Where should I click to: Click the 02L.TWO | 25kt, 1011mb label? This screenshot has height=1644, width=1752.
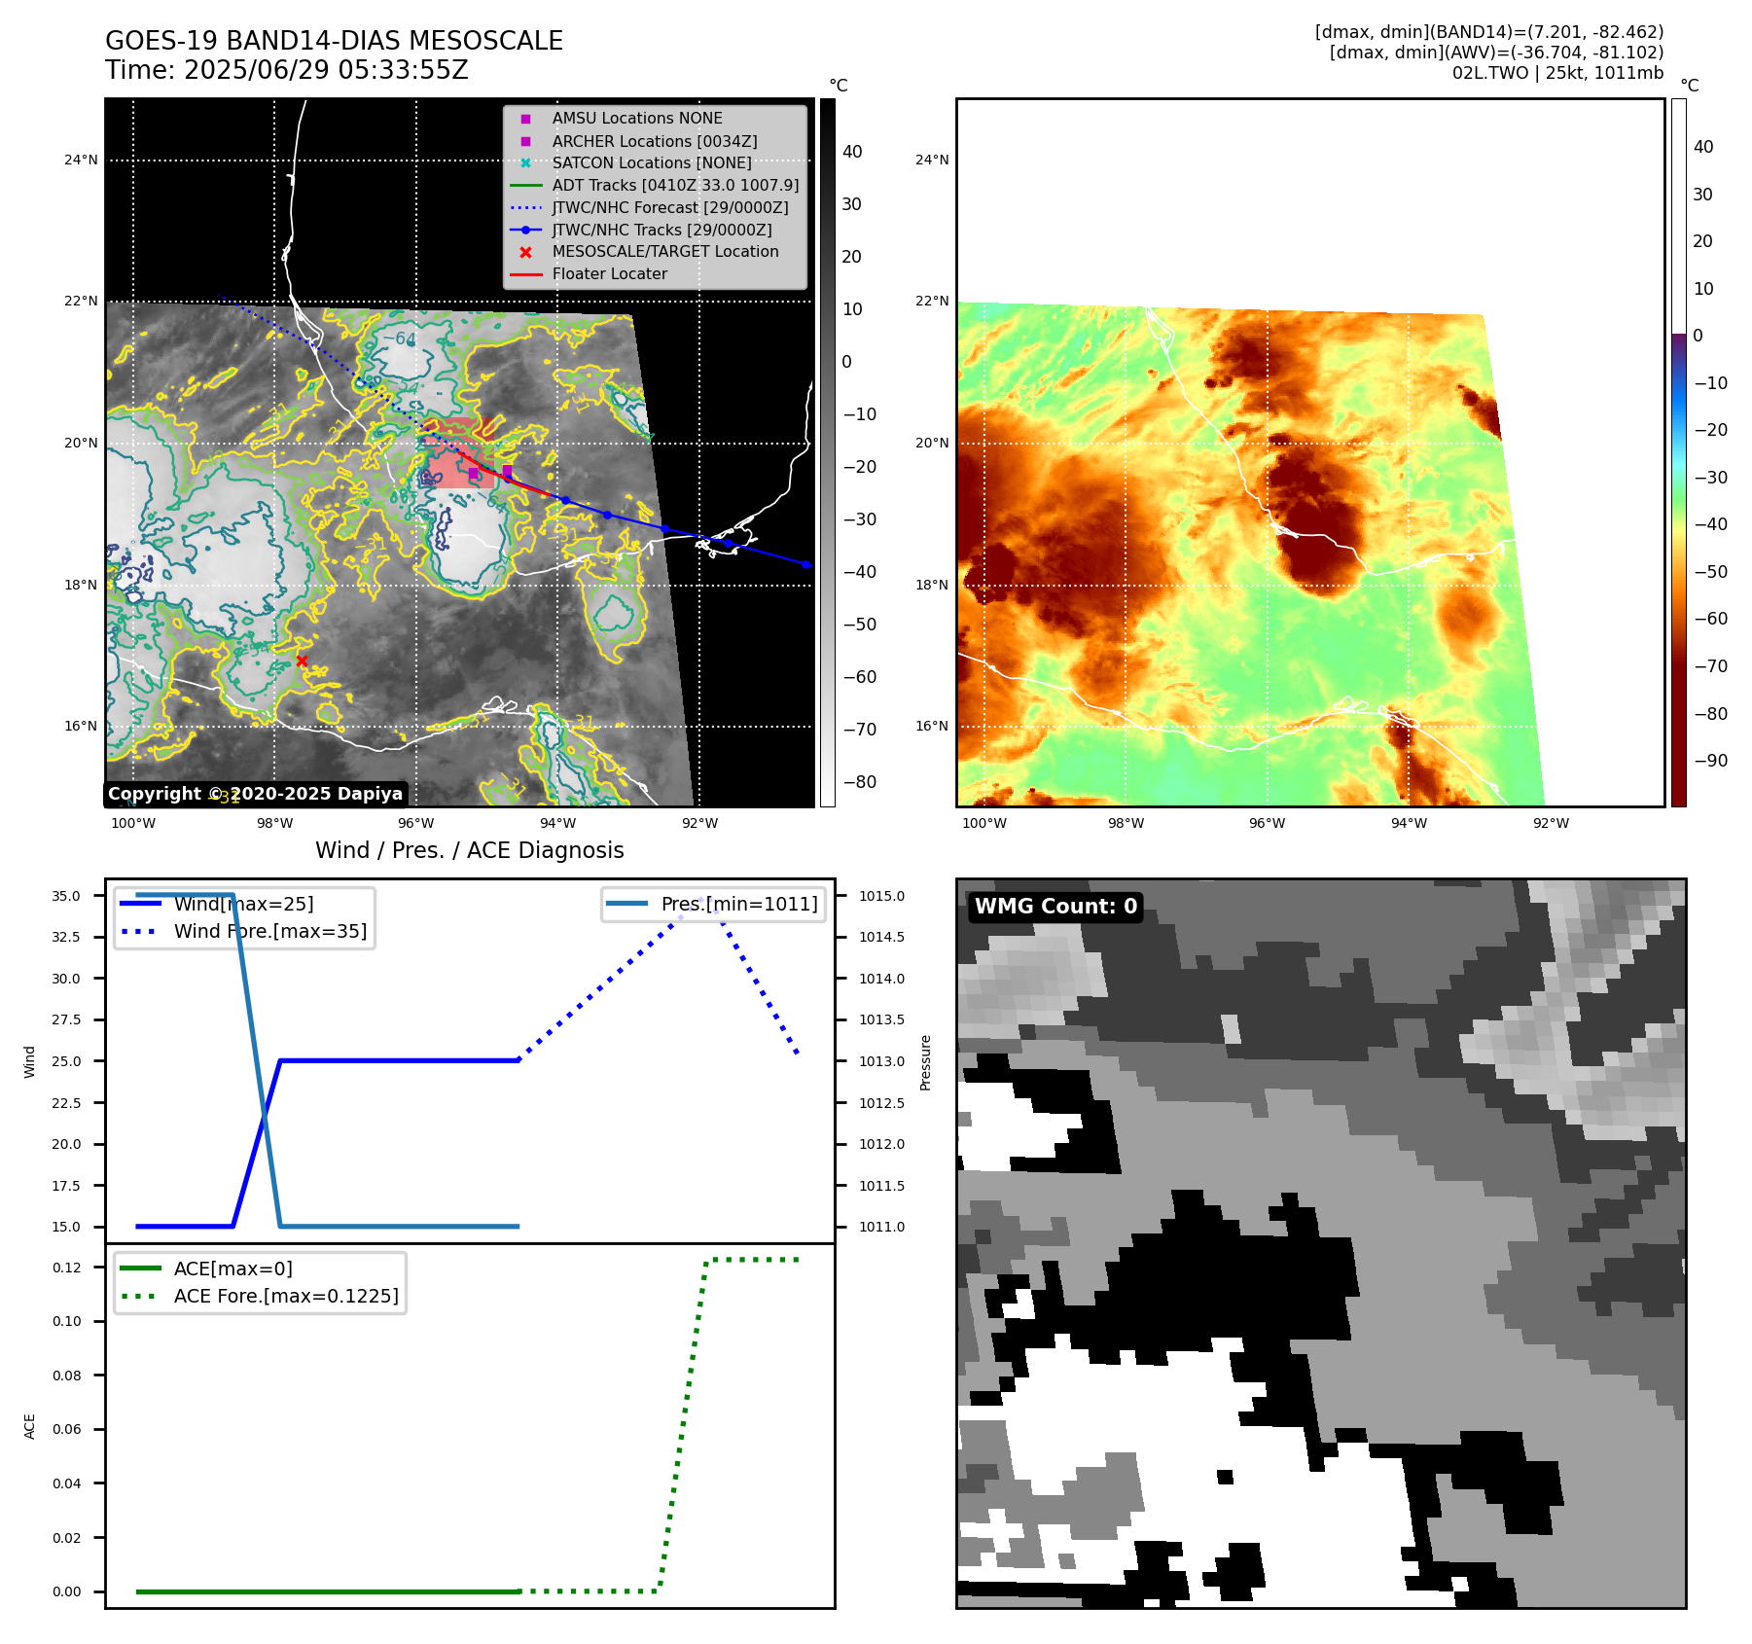(x=1557, y=73)
